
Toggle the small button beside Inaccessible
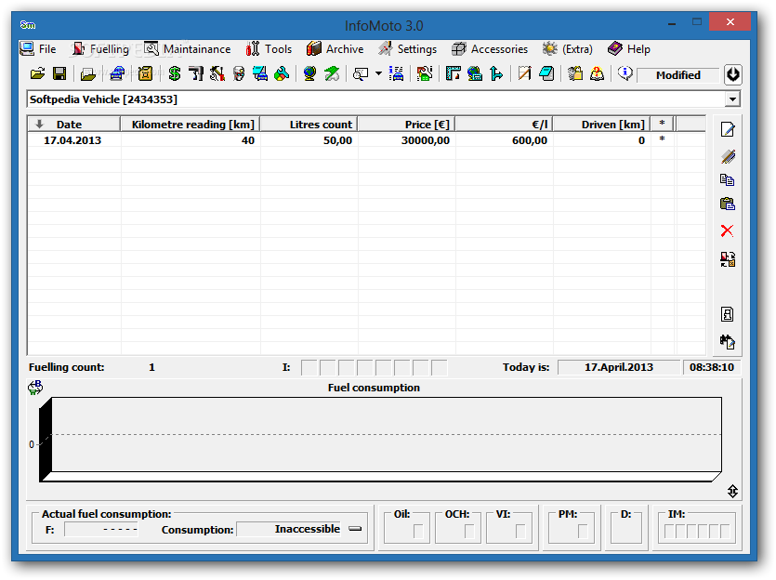tap(355, 529)
